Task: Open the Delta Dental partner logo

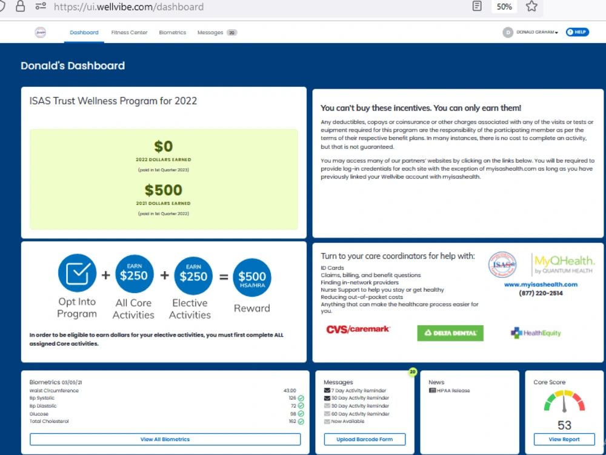Action: 450,333
